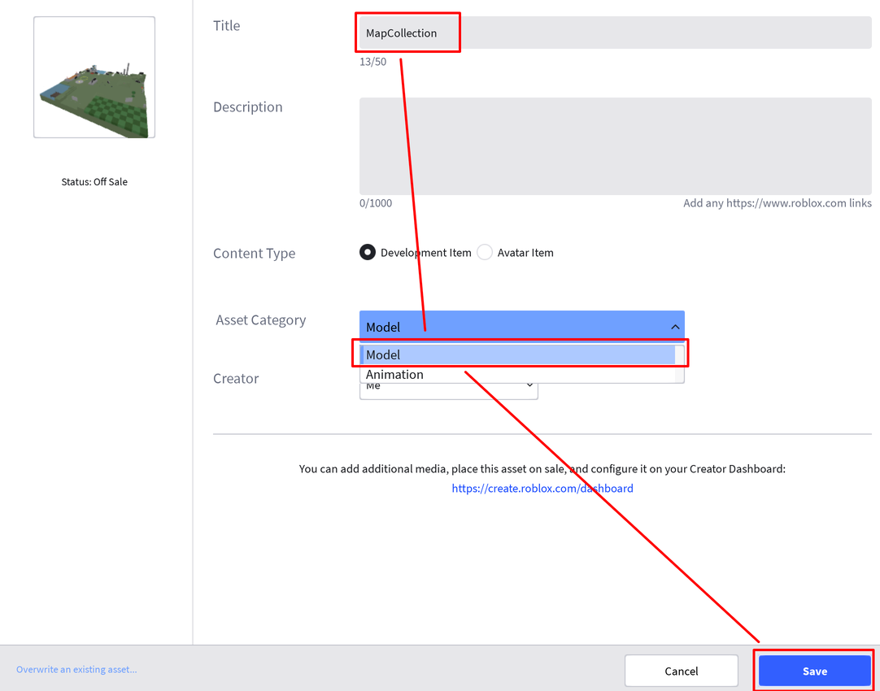
Task: Click the map asset preview thumbnail
Action: coord(94,77)
